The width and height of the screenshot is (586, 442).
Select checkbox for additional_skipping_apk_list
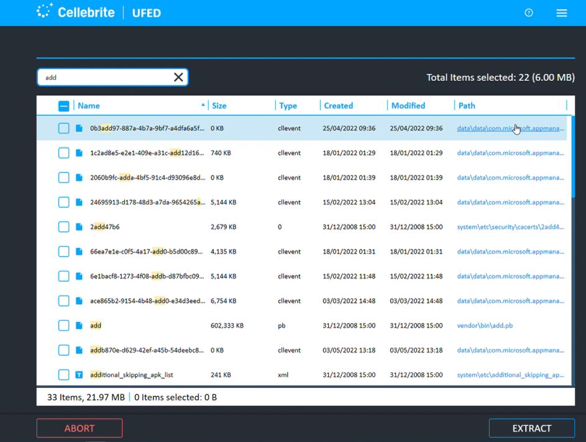(64, 375)
